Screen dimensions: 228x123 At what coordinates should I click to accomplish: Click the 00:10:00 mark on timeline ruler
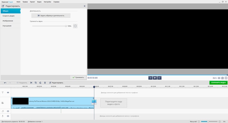tap(153, 86)
